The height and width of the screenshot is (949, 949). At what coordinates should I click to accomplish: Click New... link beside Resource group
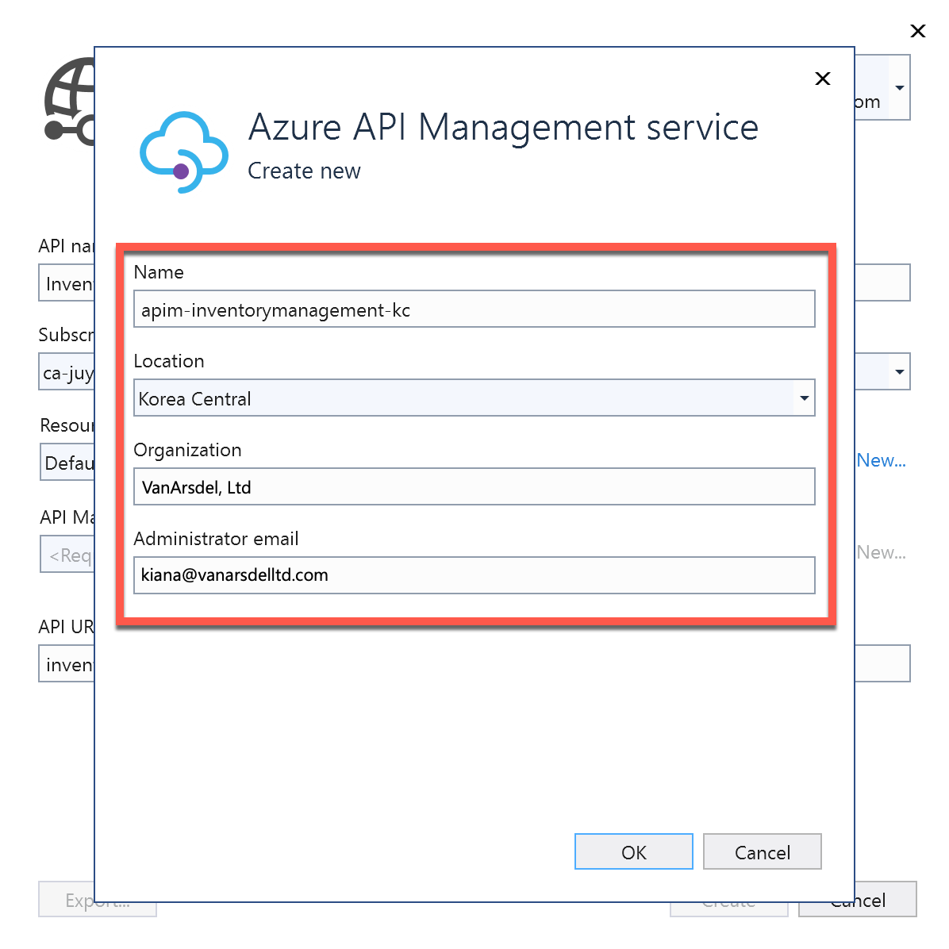point(882,460)
